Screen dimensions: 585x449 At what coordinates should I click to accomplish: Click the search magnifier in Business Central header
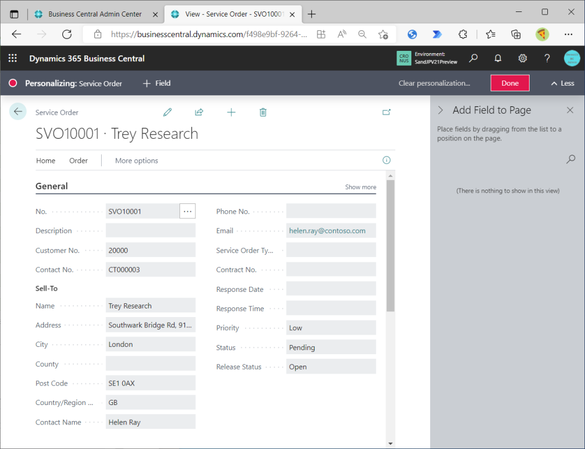coord(473,58)
